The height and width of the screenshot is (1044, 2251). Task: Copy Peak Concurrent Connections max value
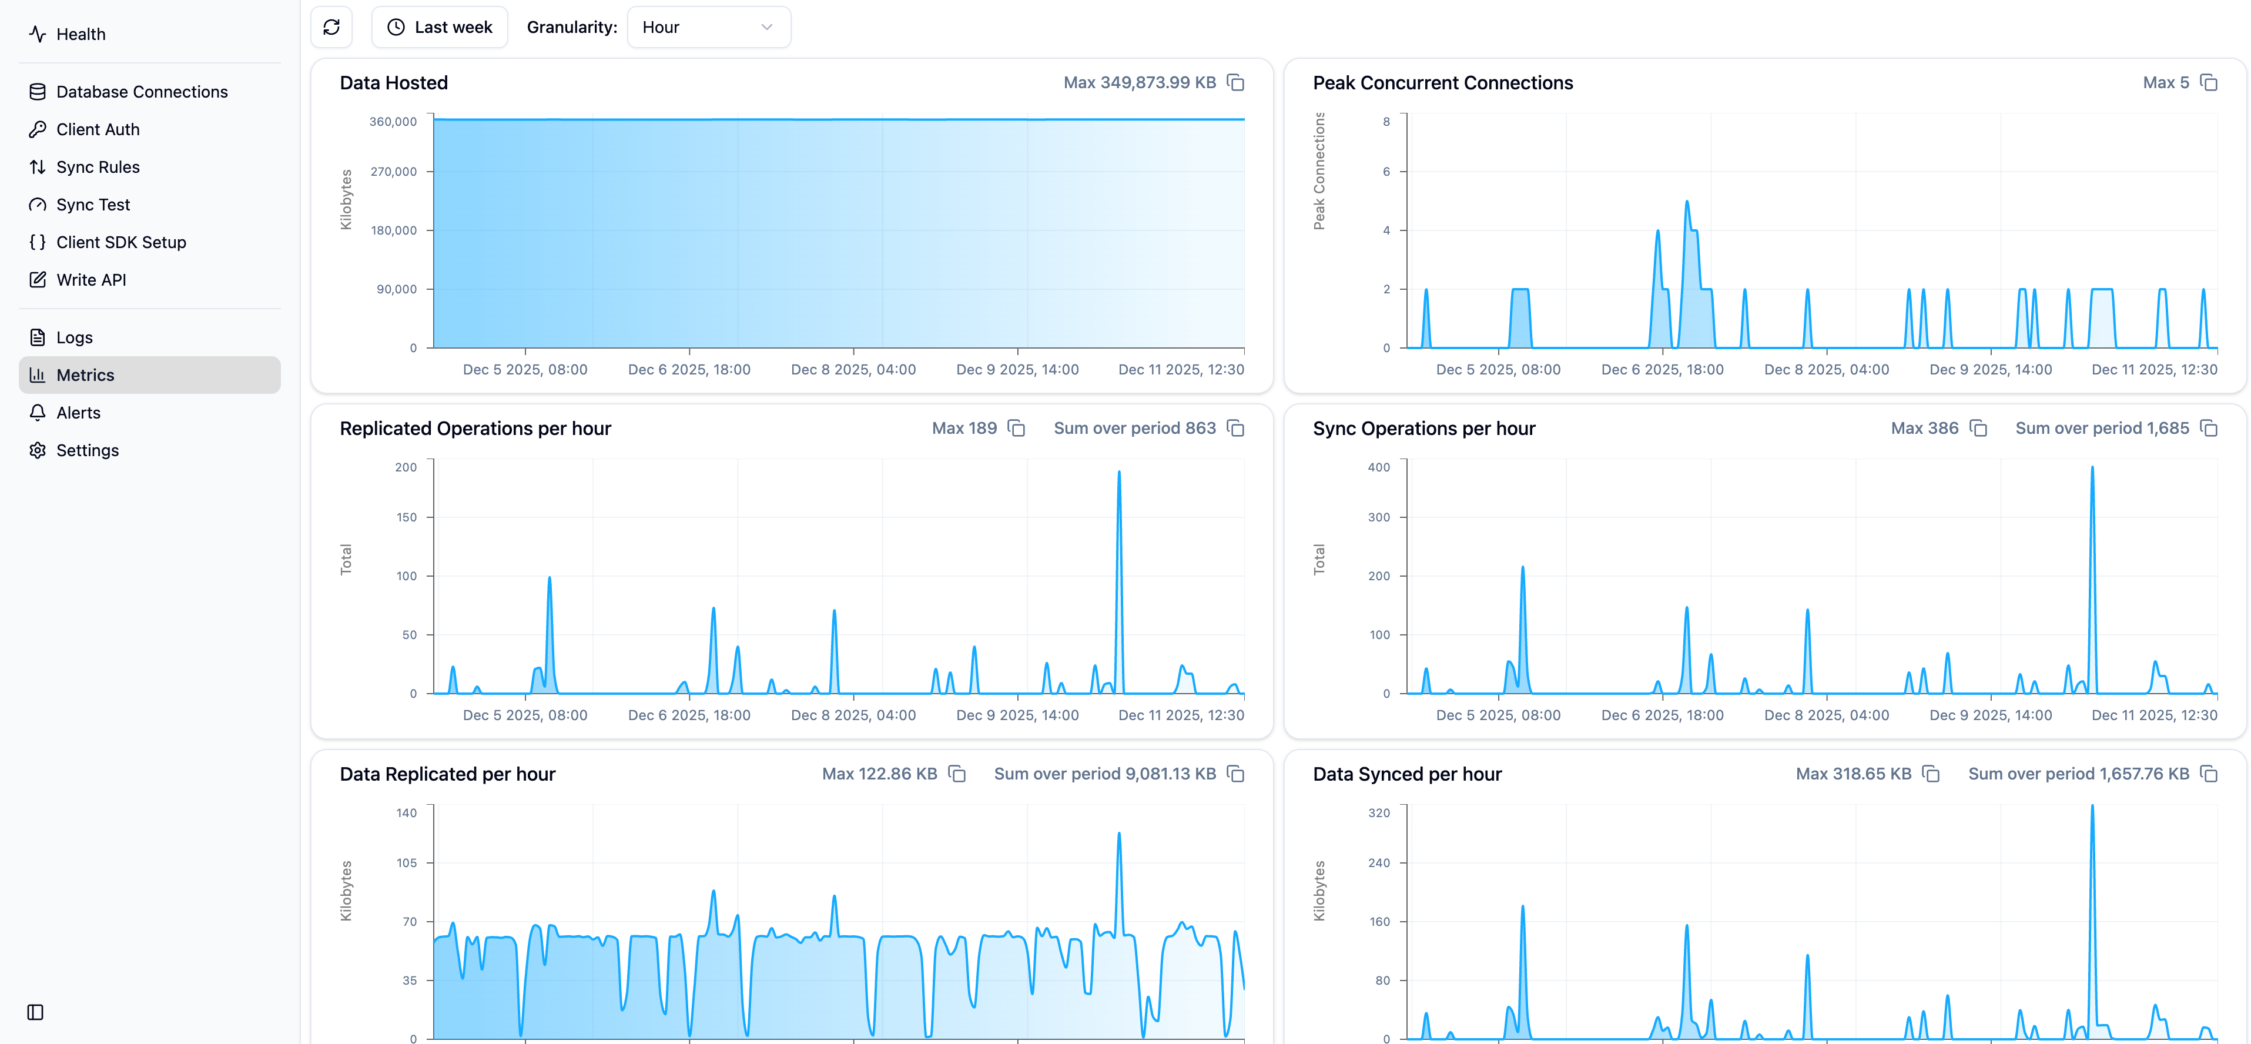point(2208,83)
